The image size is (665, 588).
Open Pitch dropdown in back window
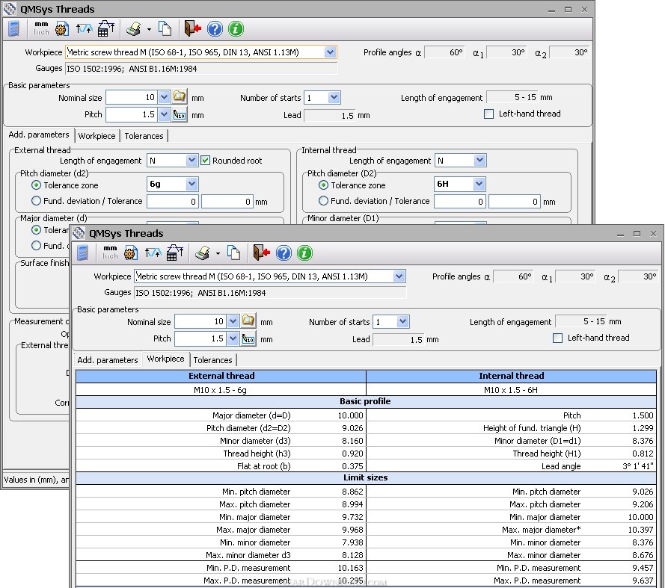pos(164,115)
